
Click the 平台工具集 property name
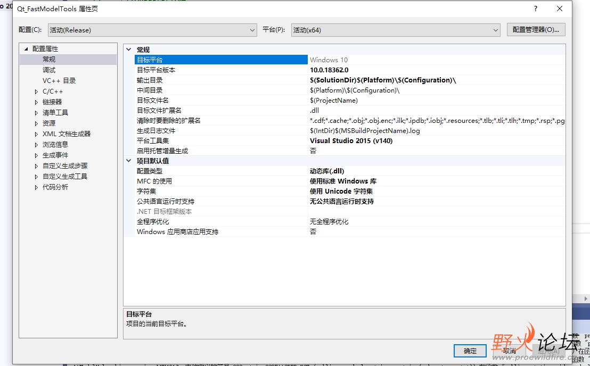pos(153,140)
